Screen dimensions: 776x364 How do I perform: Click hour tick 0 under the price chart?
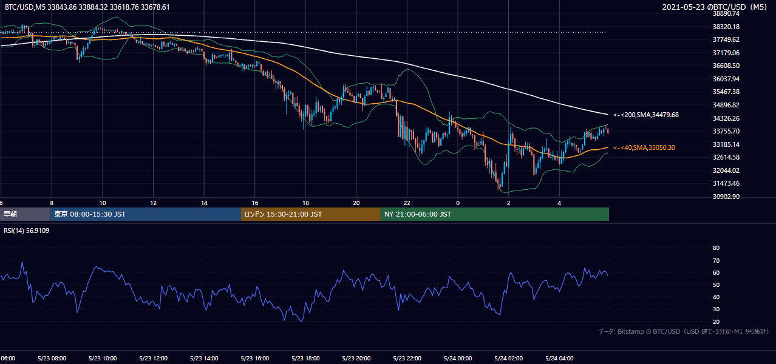click(457, 203)
